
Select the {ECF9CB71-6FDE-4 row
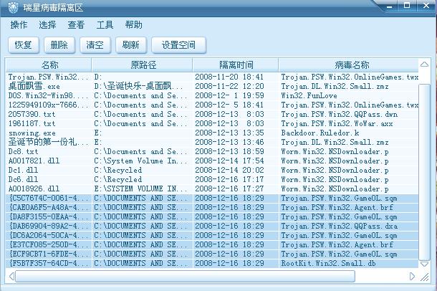212,254
